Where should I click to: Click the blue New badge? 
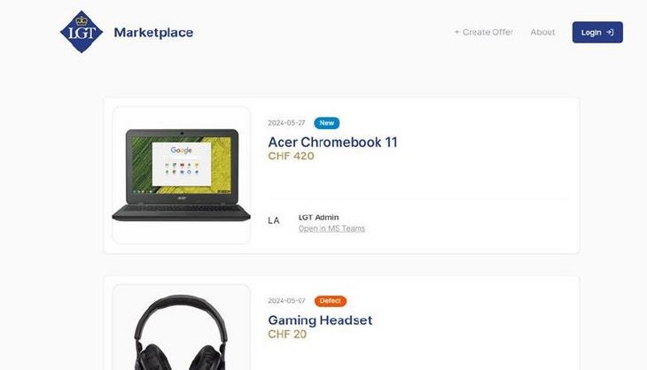(x=327, y=123)
